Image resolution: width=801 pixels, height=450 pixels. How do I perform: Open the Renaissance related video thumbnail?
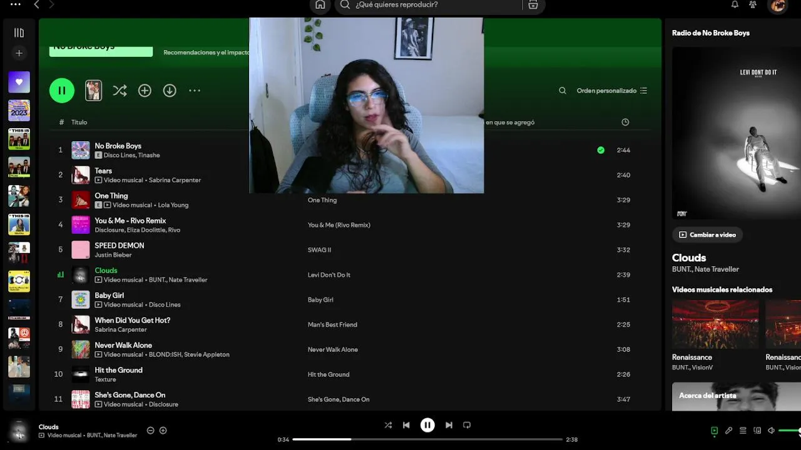[x=715, y=324]
